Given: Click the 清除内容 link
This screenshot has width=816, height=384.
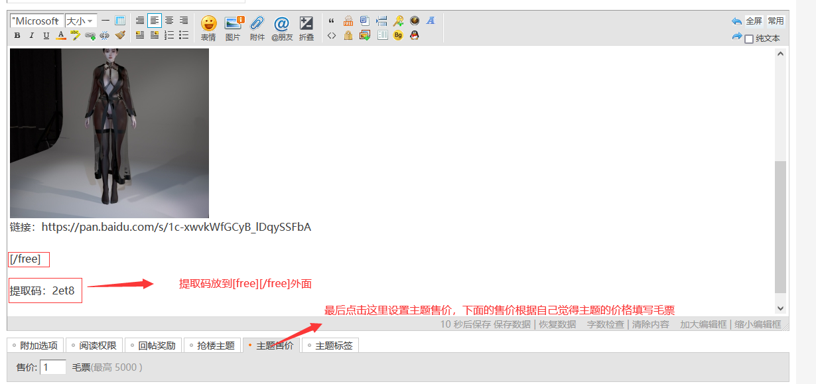Looking at the screenshot, I should coord(650,324).
